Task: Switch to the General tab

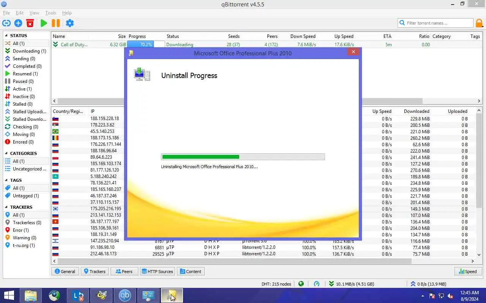Action: tap(65, 272)
